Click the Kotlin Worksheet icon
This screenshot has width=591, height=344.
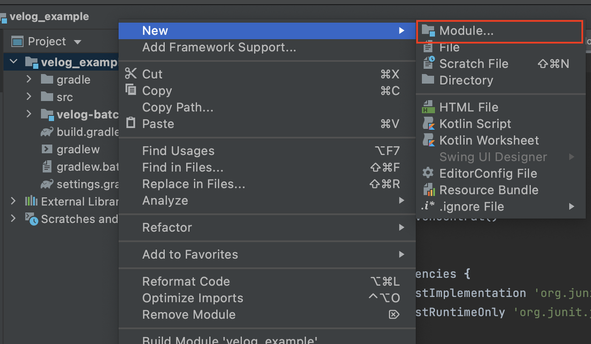coord(428,140)
